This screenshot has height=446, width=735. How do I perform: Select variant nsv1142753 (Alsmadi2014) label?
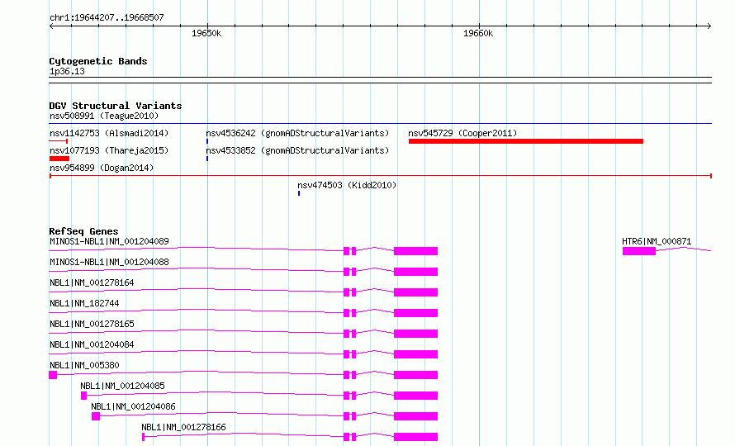click(x=109, y=133)
